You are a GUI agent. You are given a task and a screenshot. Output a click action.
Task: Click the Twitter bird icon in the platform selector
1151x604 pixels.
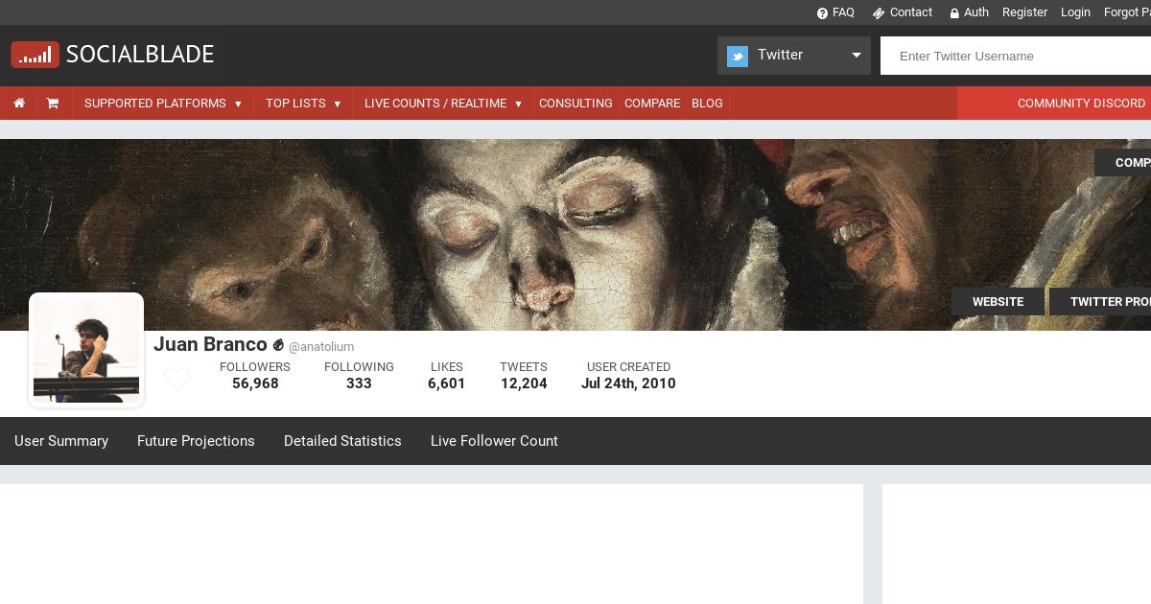tap(738, 57)
